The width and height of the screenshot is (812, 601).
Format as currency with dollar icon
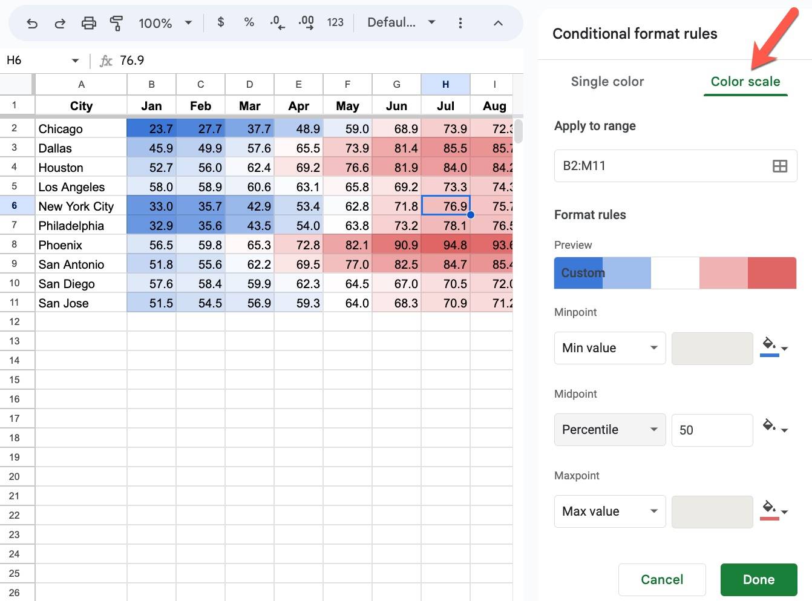click(221, 22)
